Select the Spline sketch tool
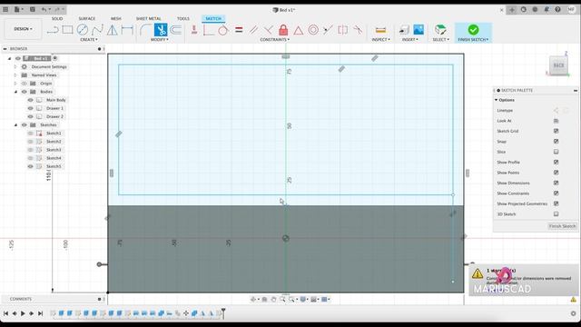Image resolution: width=581 pixels, height=327 pixels. (97, 30)
